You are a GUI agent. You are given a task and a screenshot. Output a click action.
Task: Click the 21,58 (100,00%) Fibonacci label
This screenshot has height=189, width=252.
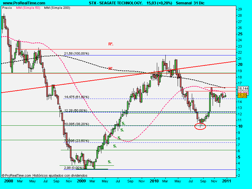(77, 53)
